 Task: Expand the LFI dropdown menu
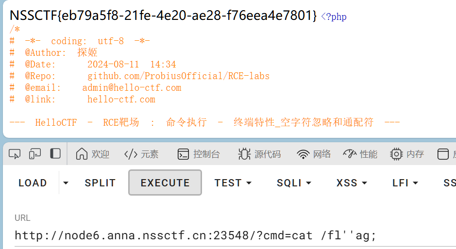point(405,183)
